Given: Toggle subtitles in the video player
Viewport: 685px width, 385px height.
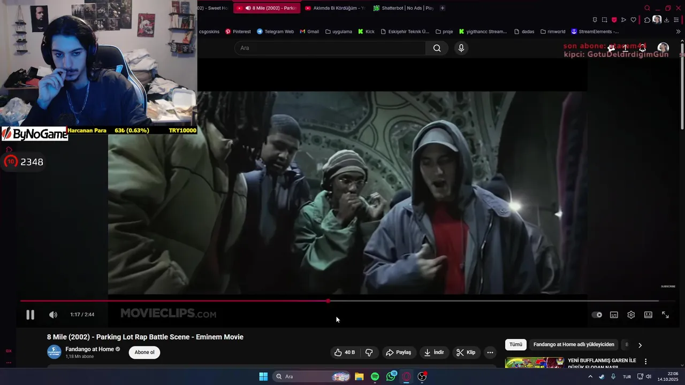Looking at the screenshot, I should pyautogui.click(x=614, y=315).
